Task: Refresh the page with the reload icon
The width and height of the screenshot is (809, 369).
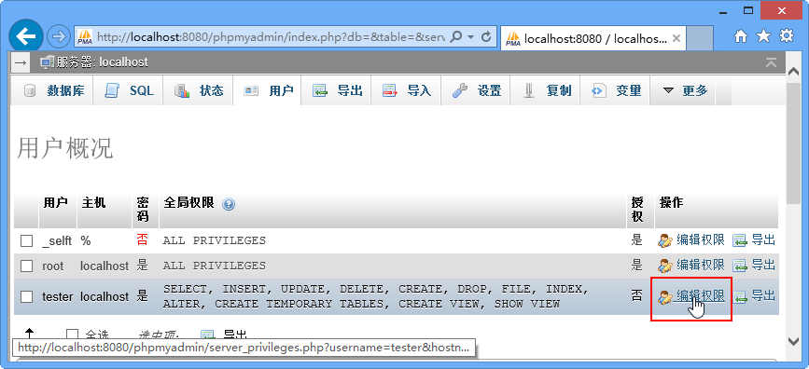Action: click(485, 37)
